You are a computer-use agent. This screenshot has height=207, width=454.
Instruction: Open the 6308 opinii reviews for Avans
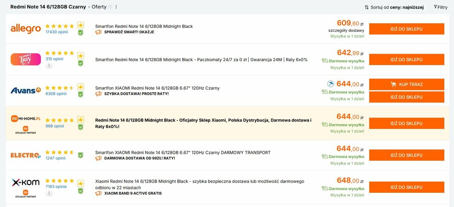point(56,94)
